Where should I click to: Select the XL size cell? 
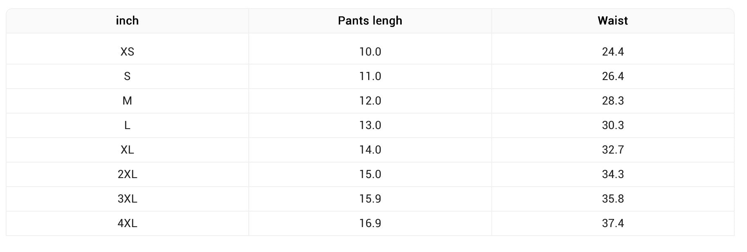coord(127,150)
